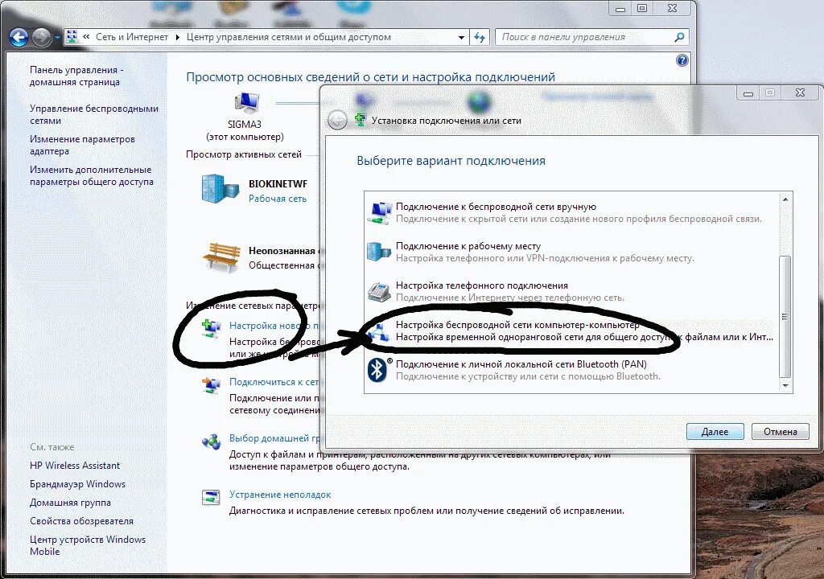The width and height of the screenshot is (824, 579).
Task: Expand the double chevron at start of breadcrumb
Action: [86, 37]
